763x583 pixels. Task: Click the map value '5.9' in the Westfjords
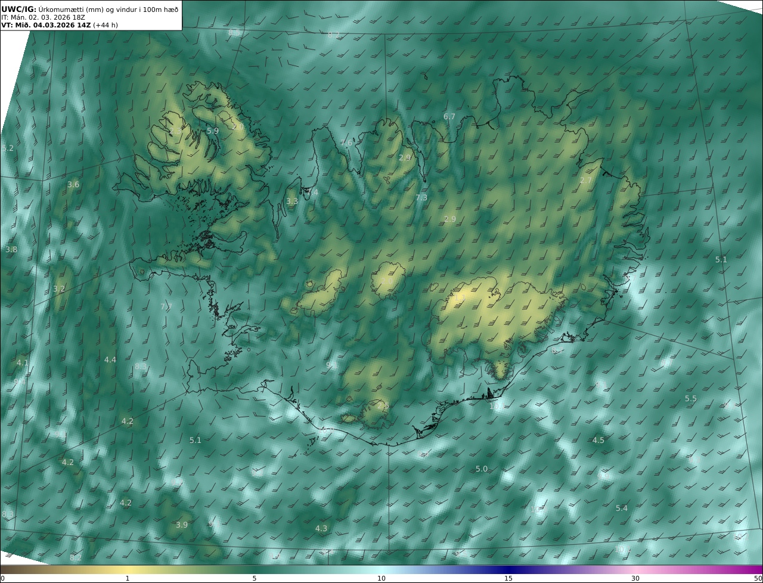pos(213,131)
